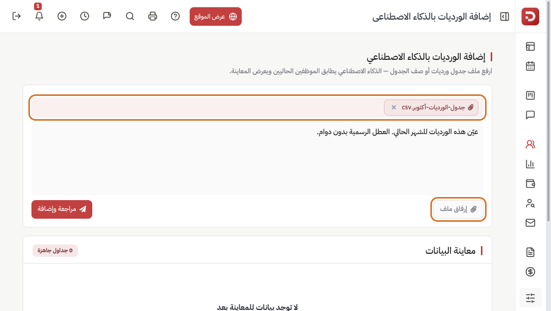This screenshot has height=311, width=551.
Task: Click the لا توجد بيانات للمعاينة بعد text
Action: click(257, 307)
